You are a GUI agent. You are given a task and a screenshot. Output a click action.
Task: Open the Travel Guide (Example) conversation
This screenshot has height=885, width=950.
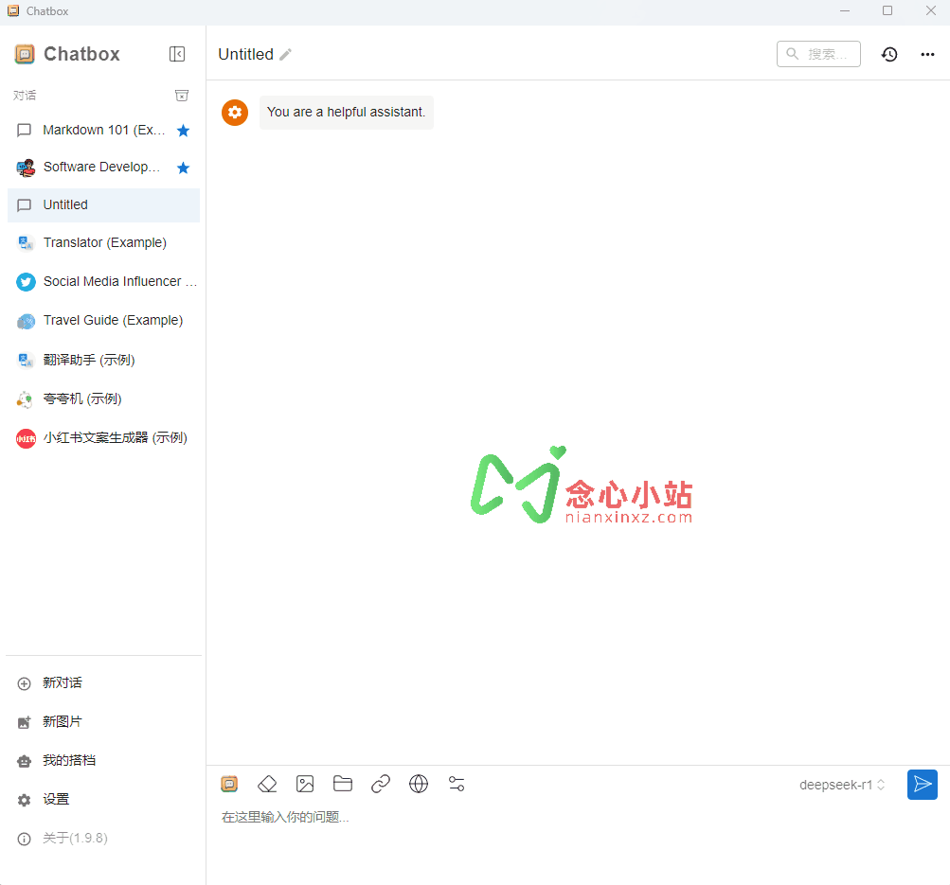[x=103, y=320]
